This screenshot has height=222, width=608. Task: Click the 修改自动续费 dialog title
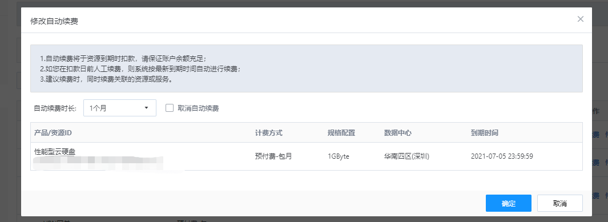54,21
